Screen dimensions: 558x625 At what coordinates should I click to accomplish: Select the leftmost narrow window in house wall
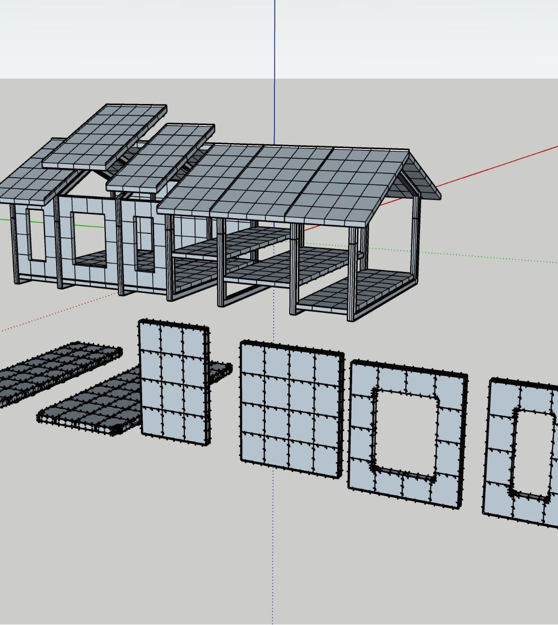tap(37, 234)
